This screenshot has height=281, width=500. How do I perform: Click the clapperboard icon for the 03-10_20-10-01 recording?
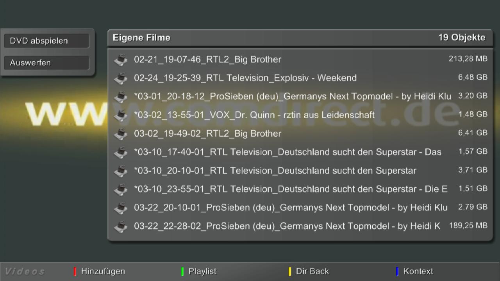coord(121,171)
